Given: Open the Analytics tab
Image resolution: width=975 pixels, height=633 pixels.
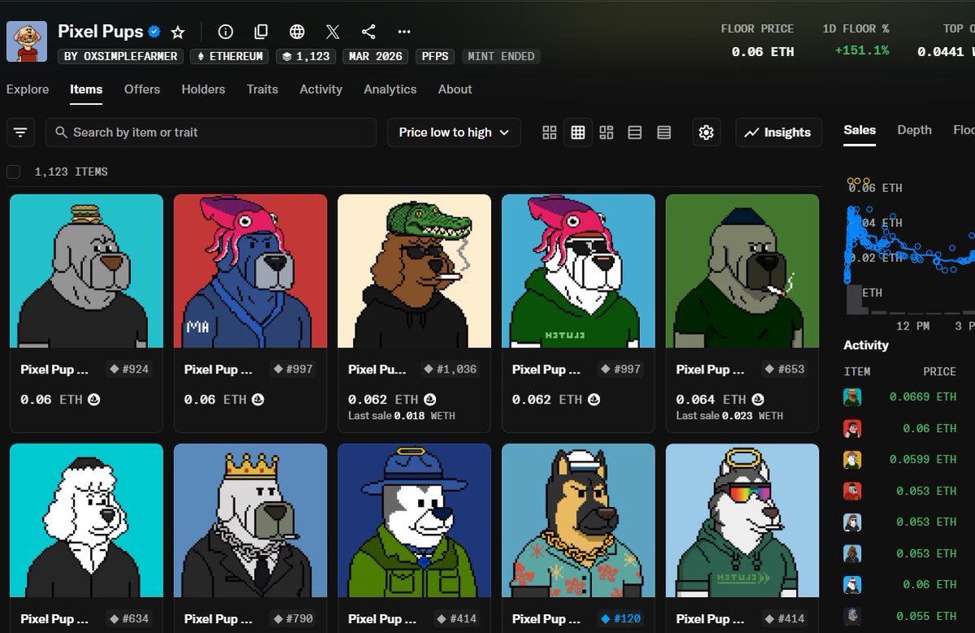Looking at the screenshot, I should (x=390, y=89).
